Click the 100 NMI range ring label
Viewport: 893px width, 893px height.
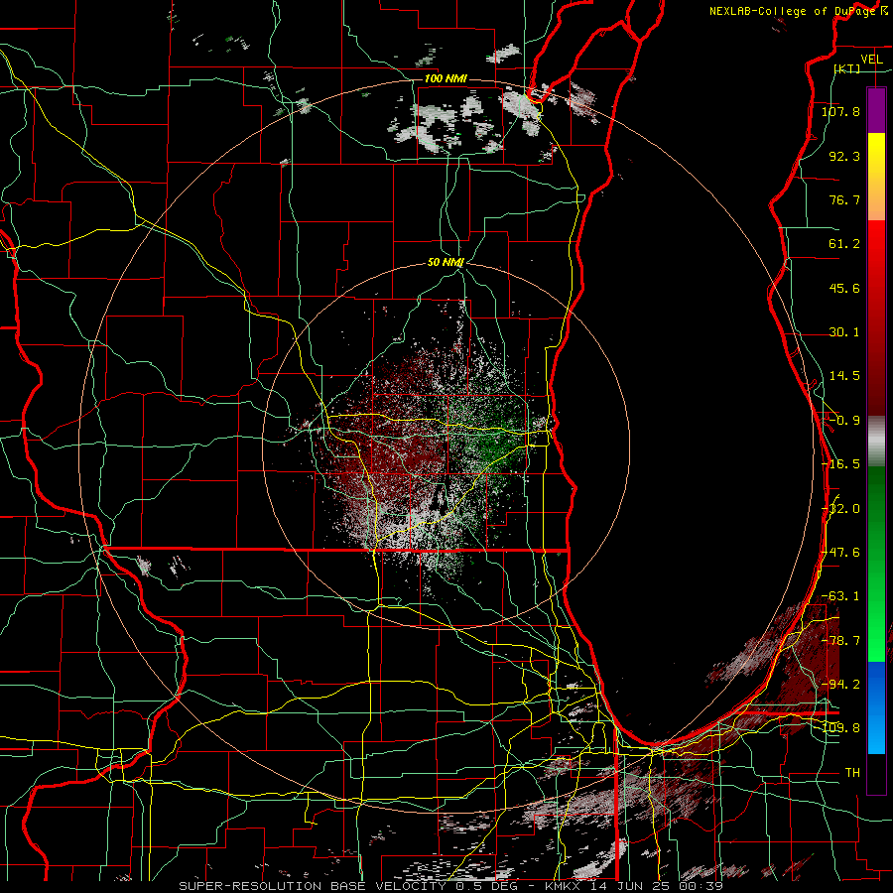446,78
